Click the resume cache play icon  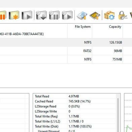tap(27, 15)
